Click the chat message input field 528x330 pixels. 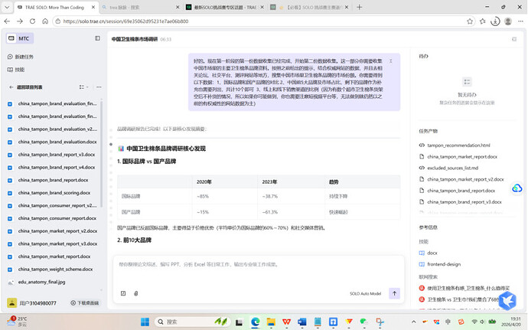(x=256, y=265)
